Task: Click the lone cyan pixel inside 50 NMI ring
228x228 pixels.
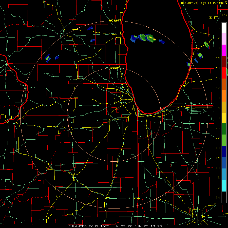Action: pos(90,141)
